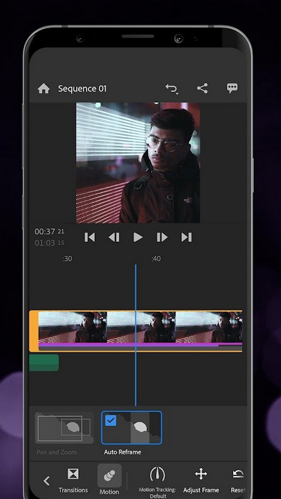Tap the current timecode 00:37
Image resolution: width=281 pixels, height=499 pixels.
click(x=49, y=231)
